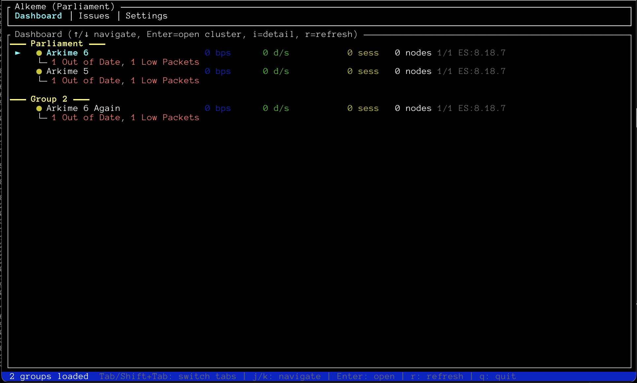Collapse the Parliament group header
637x383 pixels.
(x=56, y=44)
